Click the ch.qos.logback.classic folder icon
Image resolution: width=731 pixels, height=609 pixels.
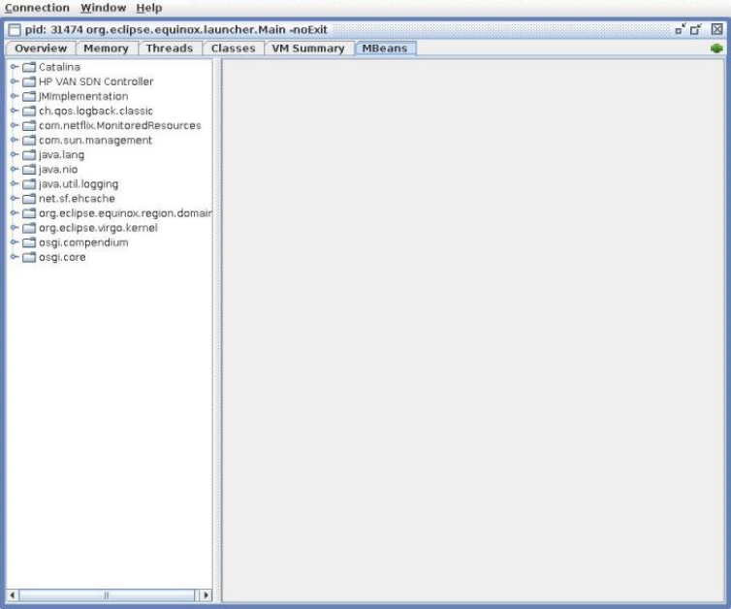click(29, 111)
